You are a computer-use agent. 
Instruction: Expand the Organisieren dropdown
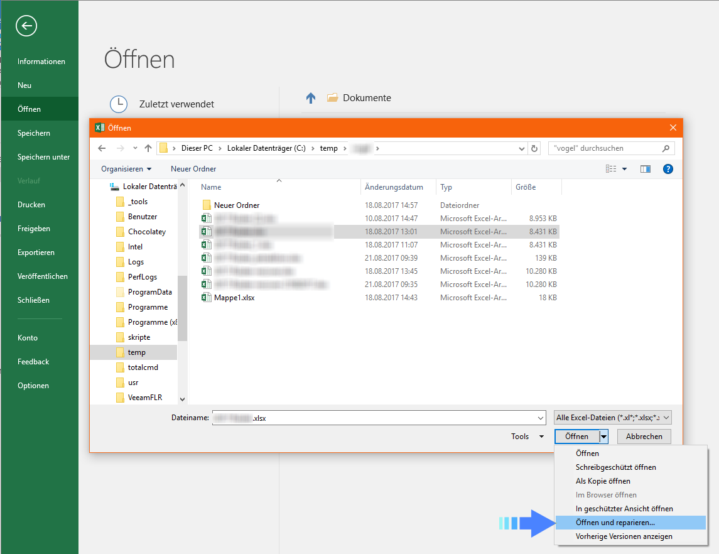(126, 168)
